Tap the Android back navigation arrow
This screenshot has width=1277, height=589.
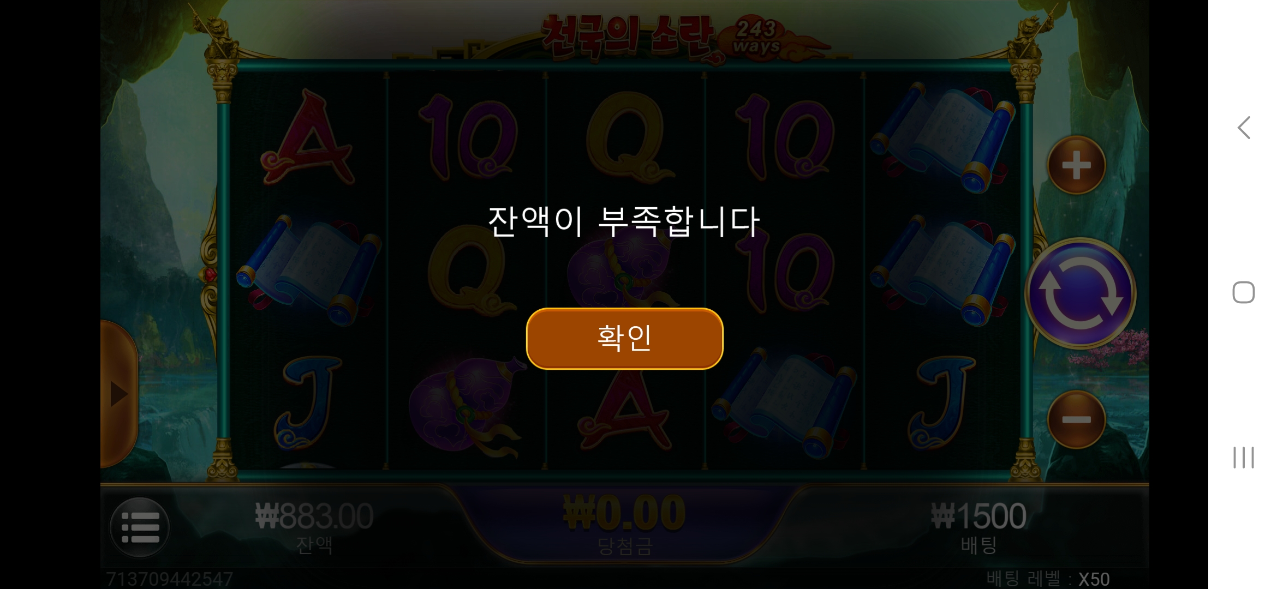pyautogui.click(x=1244, y=128)
